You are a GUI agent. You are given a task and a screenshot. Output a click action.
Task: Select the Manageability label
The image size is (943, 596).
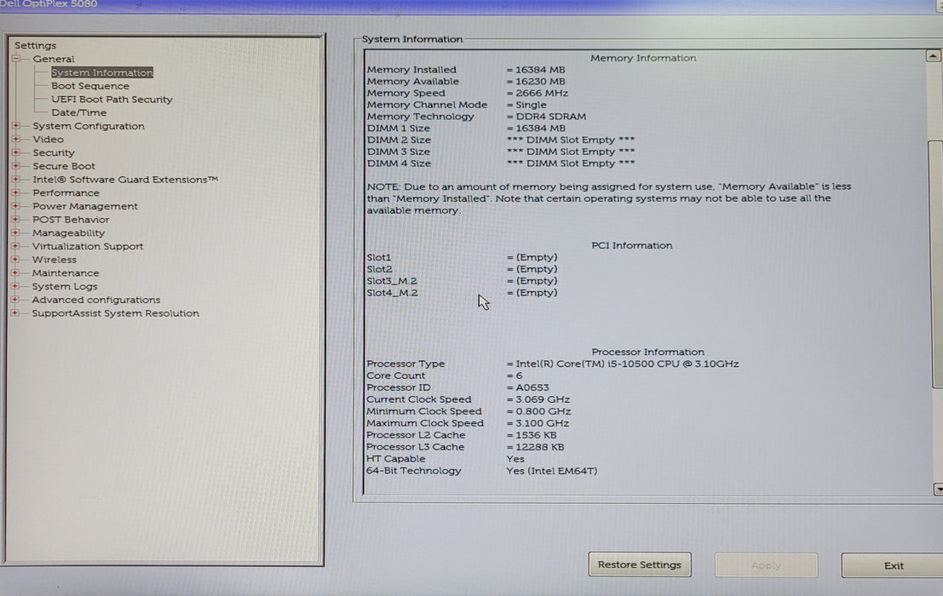pyautogui.click(x=68, y=233)
